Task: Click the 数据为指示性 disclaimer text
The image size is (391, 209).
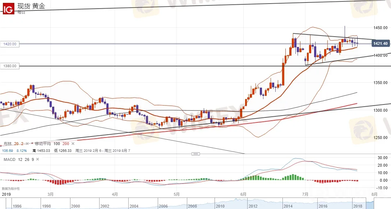Action: coord(11,189)
